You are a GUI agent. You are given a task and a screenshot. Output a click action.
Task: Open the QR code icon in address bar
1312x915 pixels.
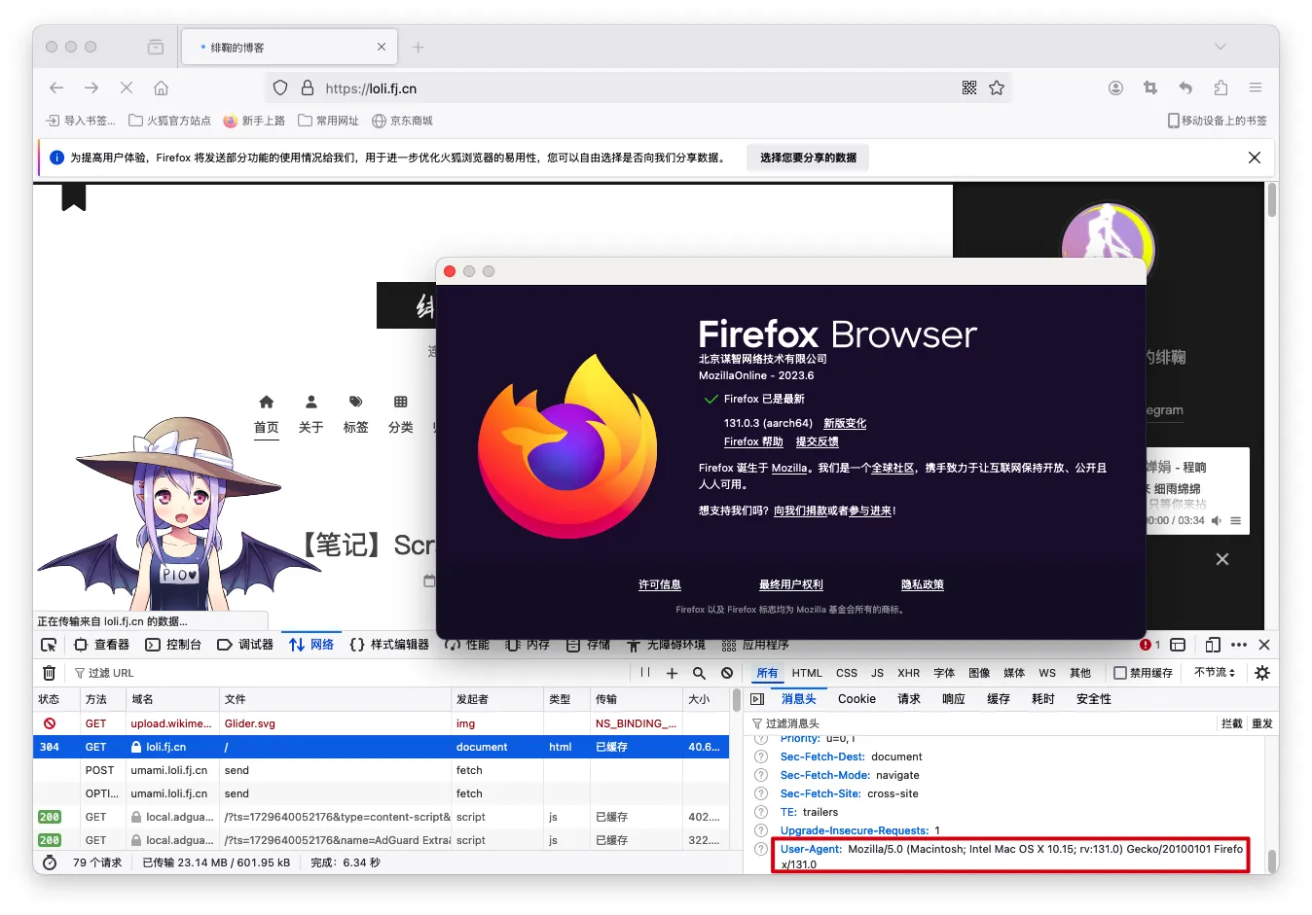click(969, 88)
